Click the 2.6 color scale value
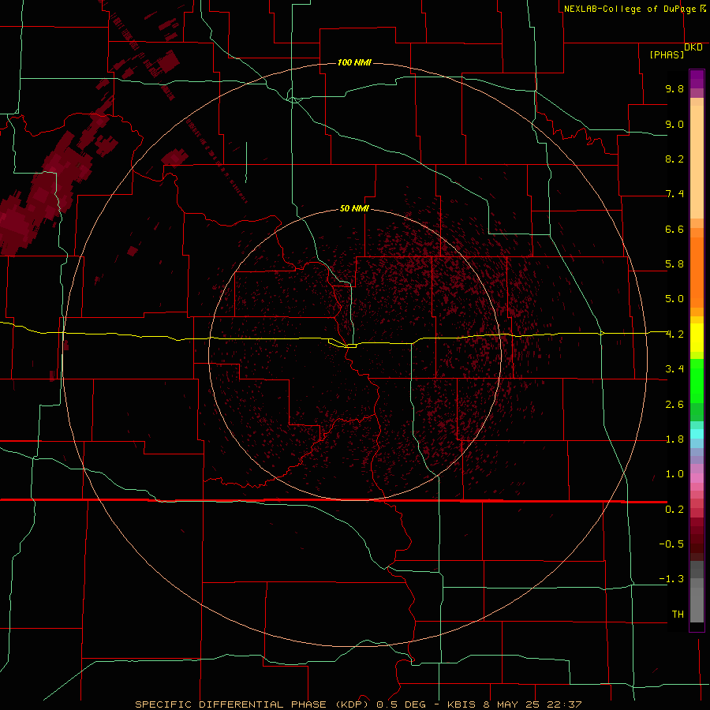The image size is (710, 710). pyautogui.click(x=674, y=405)
